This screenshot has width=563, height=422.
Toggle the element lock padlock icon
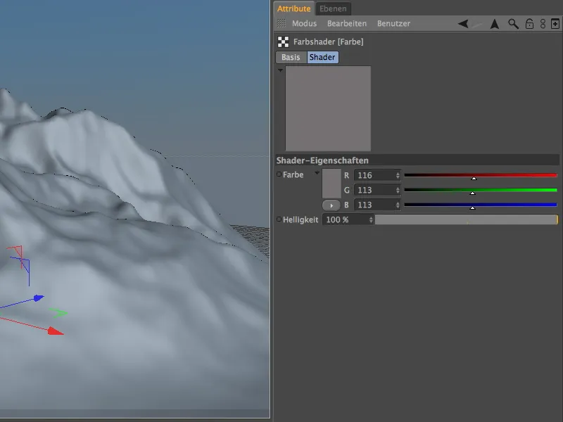pyautogui.click(x=529, y=24)
